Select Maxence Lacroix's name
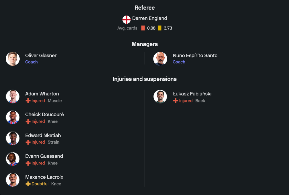Viewport: 289px width, 195px height. (x=44, y=177)
